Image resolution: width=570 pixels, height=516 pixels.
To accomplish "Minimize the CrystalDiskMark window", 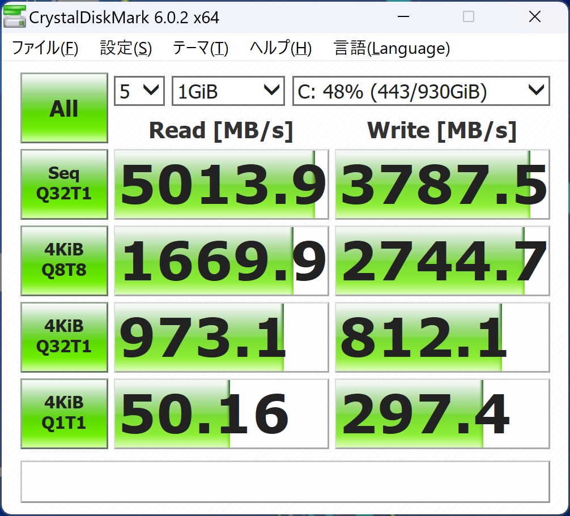I will pyautogui.click(x=403, y=17).
